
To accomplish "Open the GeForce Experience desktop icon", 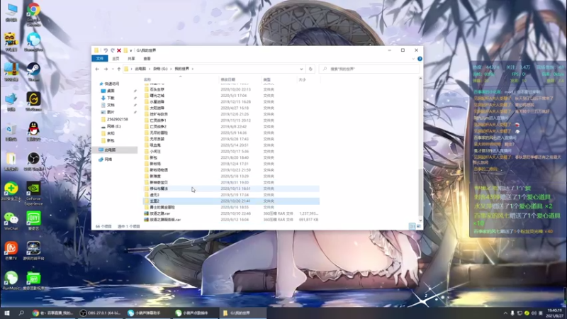I will [33, 194].
